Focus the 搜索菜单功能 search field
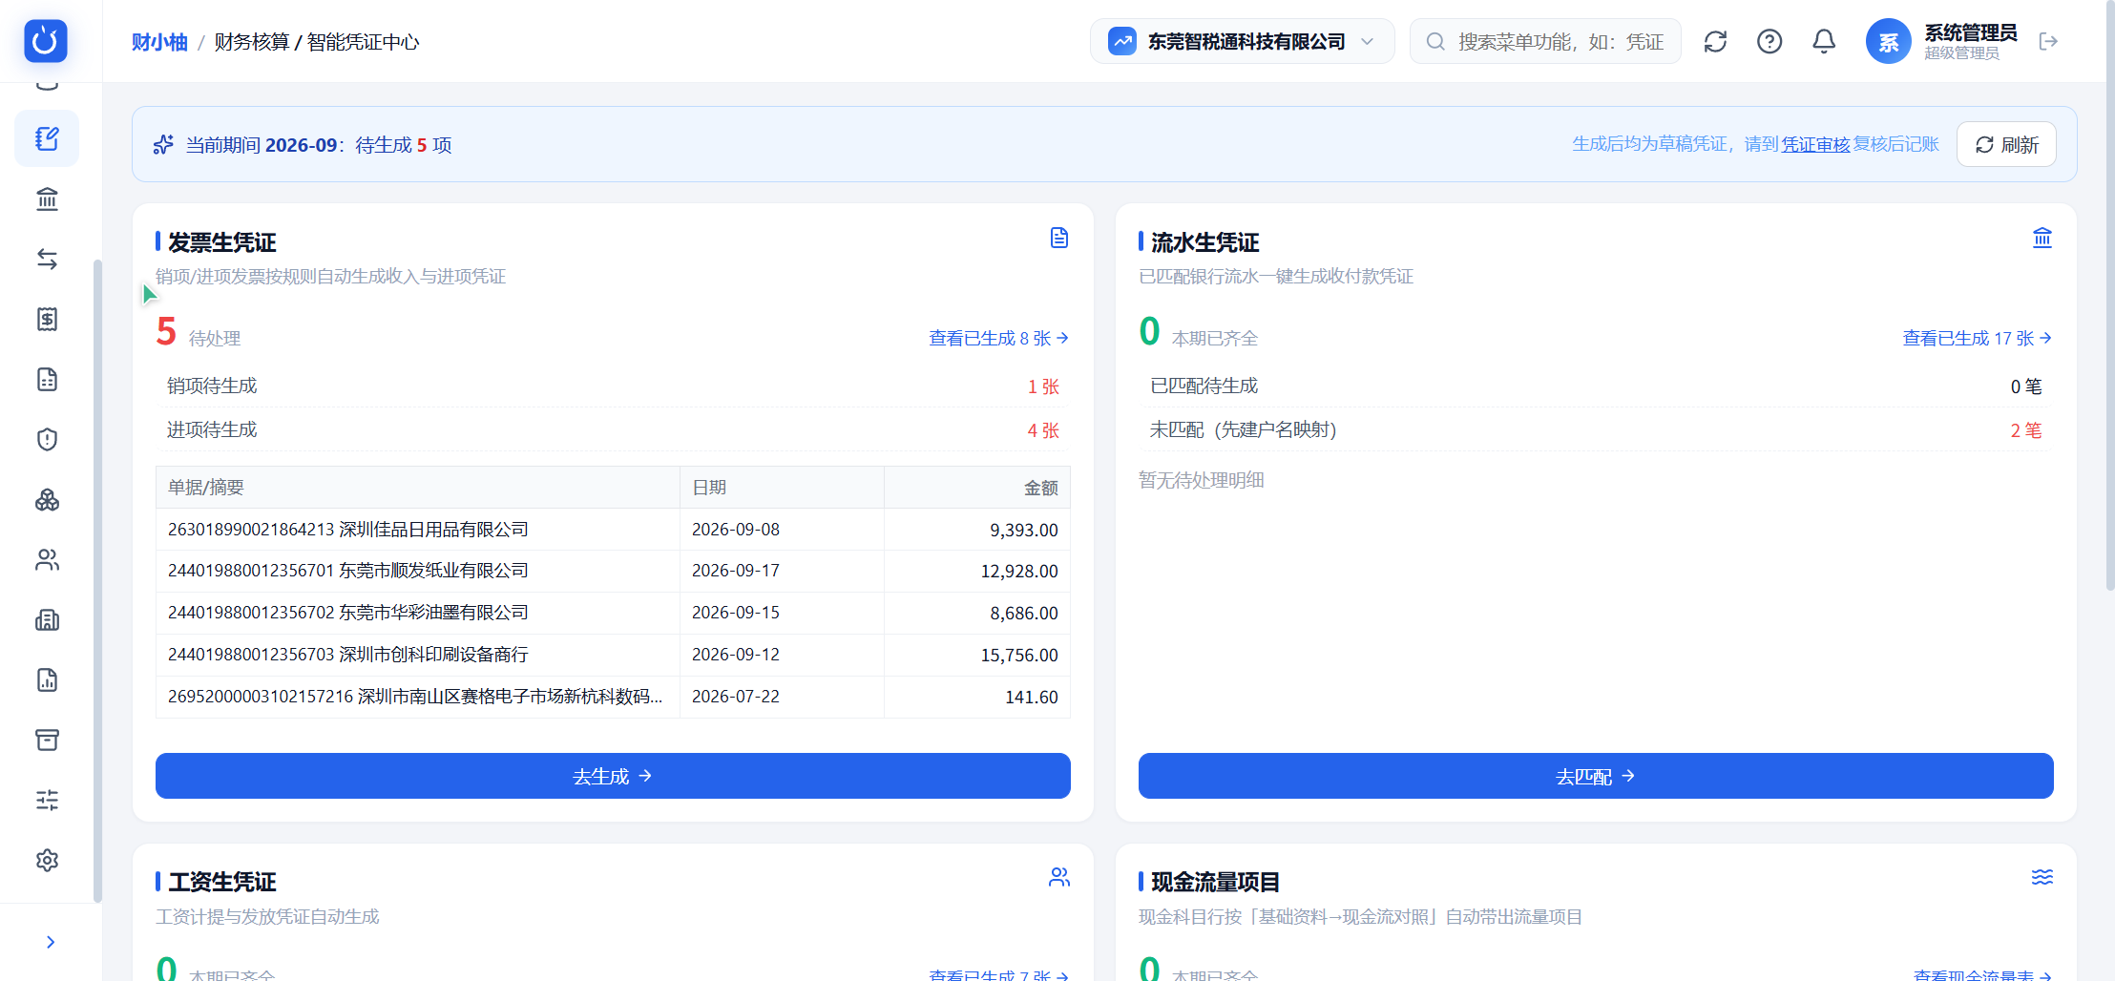 click(x=1545, y=41)
